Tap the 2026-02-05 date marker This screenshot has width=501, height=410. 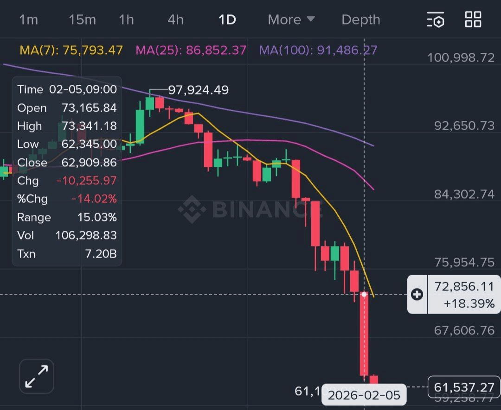pos(364,396)
